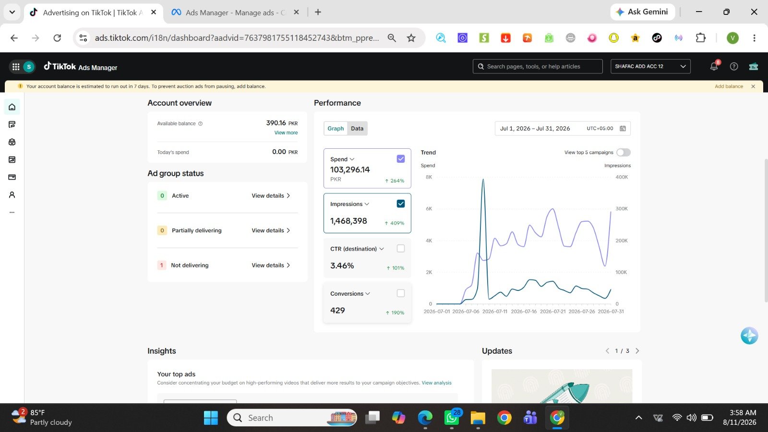Open the payment card sidebar icon
The width and height of the screenshot is (768, 432).
coord(12,177)
